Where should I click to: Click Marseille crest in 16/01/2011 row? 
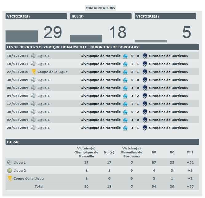click(x=125, y=64)
